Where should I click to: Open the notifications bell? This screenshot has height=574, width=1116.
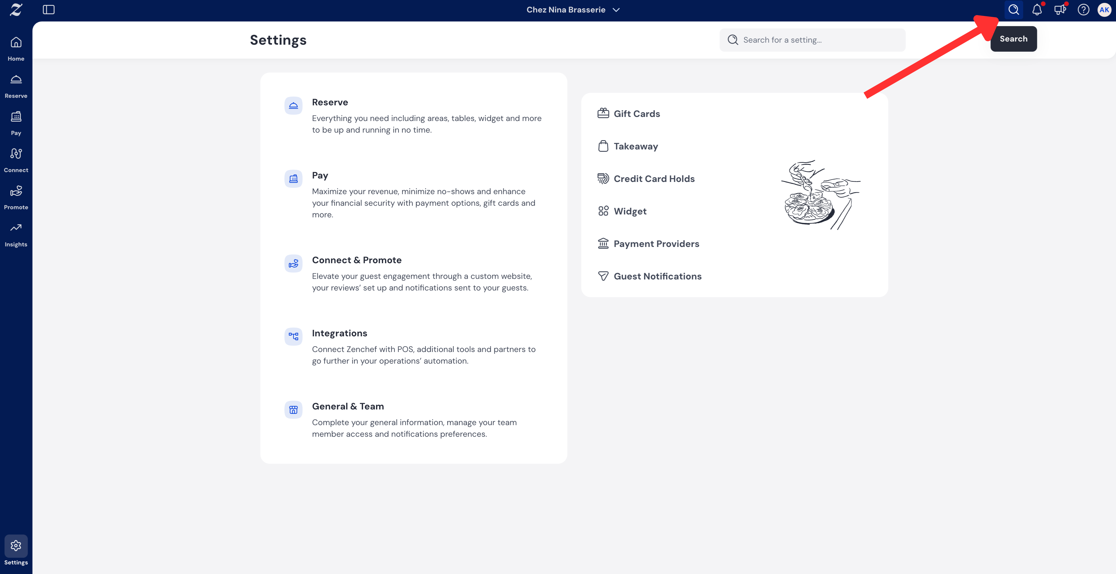[1037, 10]
